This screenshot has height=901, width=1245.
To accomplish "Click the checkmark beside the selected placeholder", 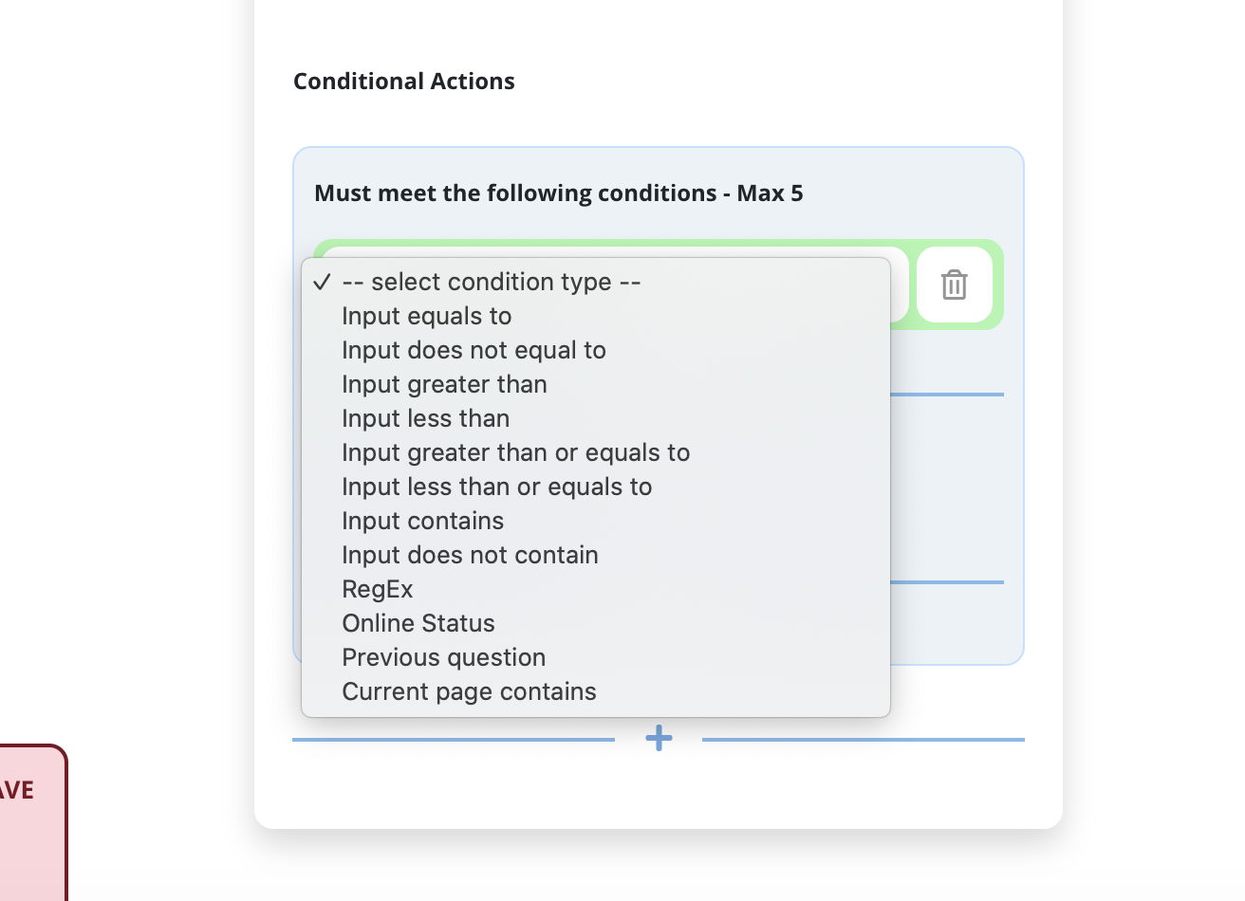I will (322, 282).
